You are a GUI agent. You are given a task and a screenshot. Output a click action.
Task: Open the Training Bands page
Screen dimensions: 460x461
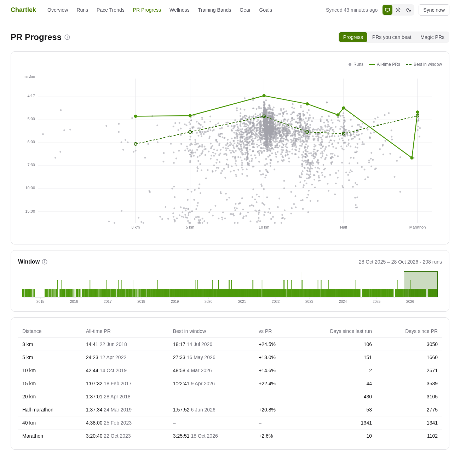(x=214, y=10)
